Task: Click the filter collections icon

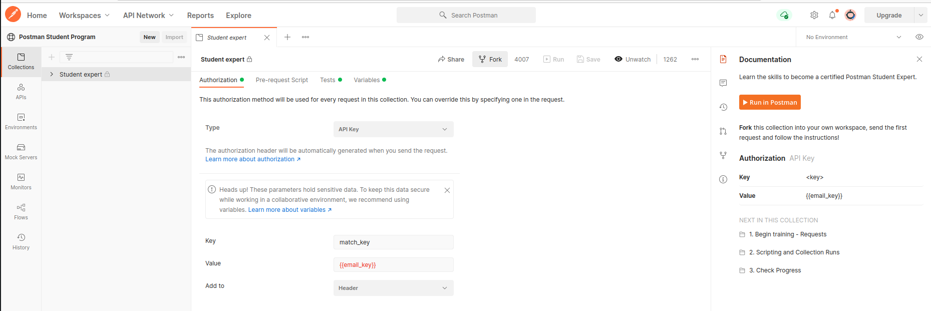Action: click(69, 57)
